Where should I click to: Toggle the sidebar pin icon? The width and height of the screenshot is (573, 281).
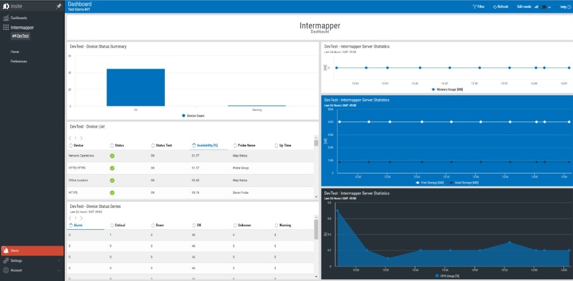click(x=59, y=6)
